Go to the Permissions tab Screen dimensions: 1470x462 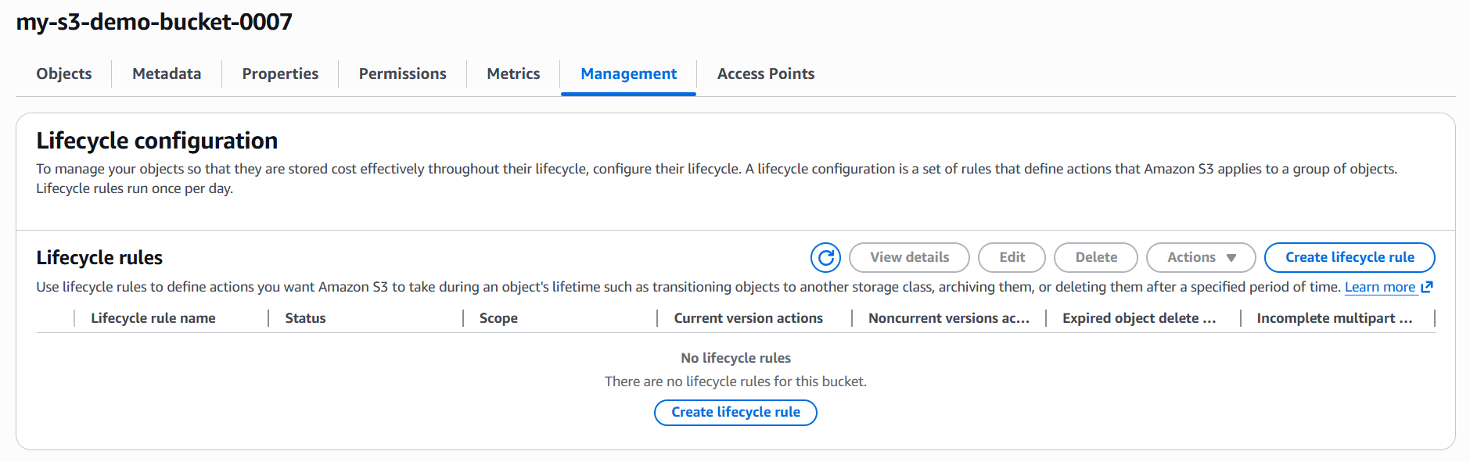click(403, 73)
